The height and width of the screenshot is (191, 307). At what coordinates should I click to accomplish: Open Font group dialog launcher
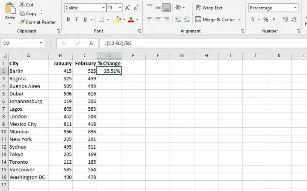[139, 31]
